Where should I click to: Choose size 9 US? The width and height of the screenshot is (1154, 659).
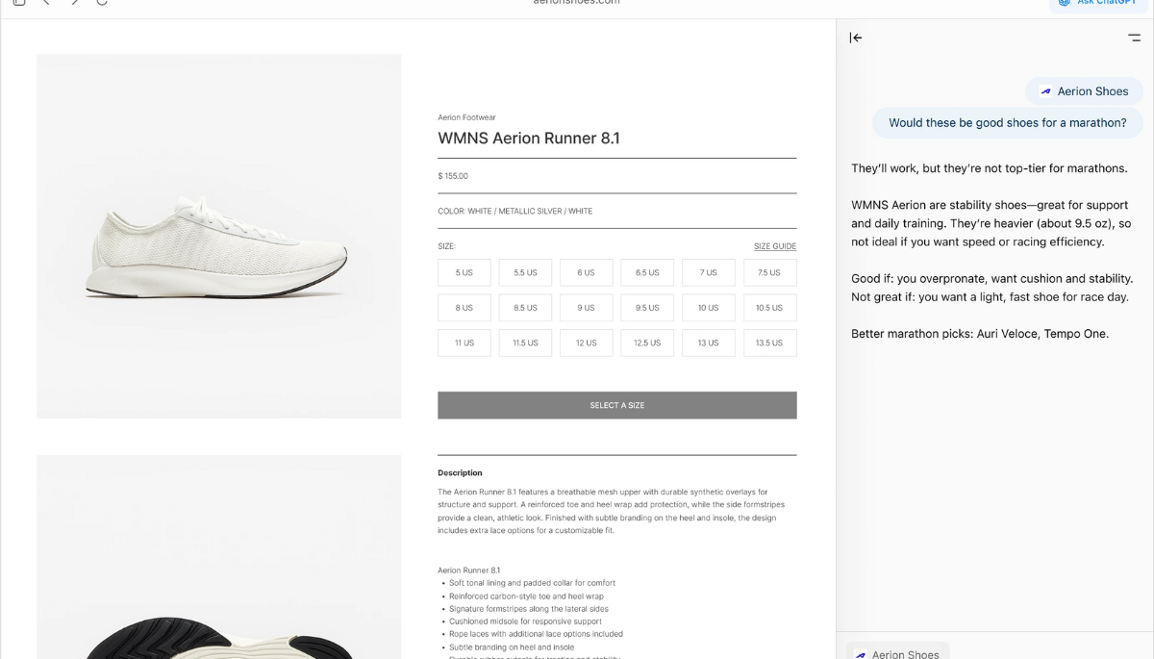pyautogui.click(x=586, y=308)
